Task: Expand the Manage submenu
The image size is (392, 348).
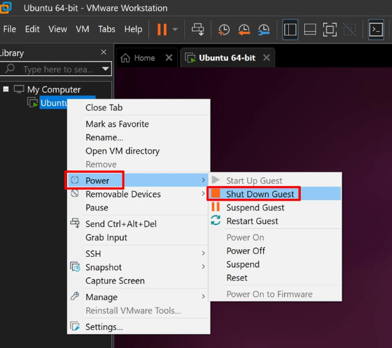Action: pos(138,297)
